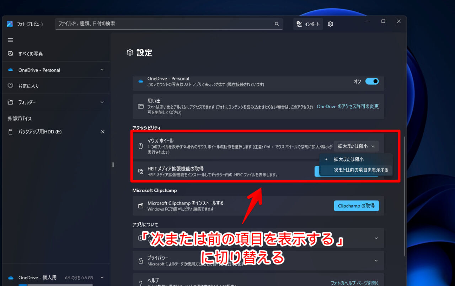Click the すべての写真 sidebar icon

(x=10, y=54)
